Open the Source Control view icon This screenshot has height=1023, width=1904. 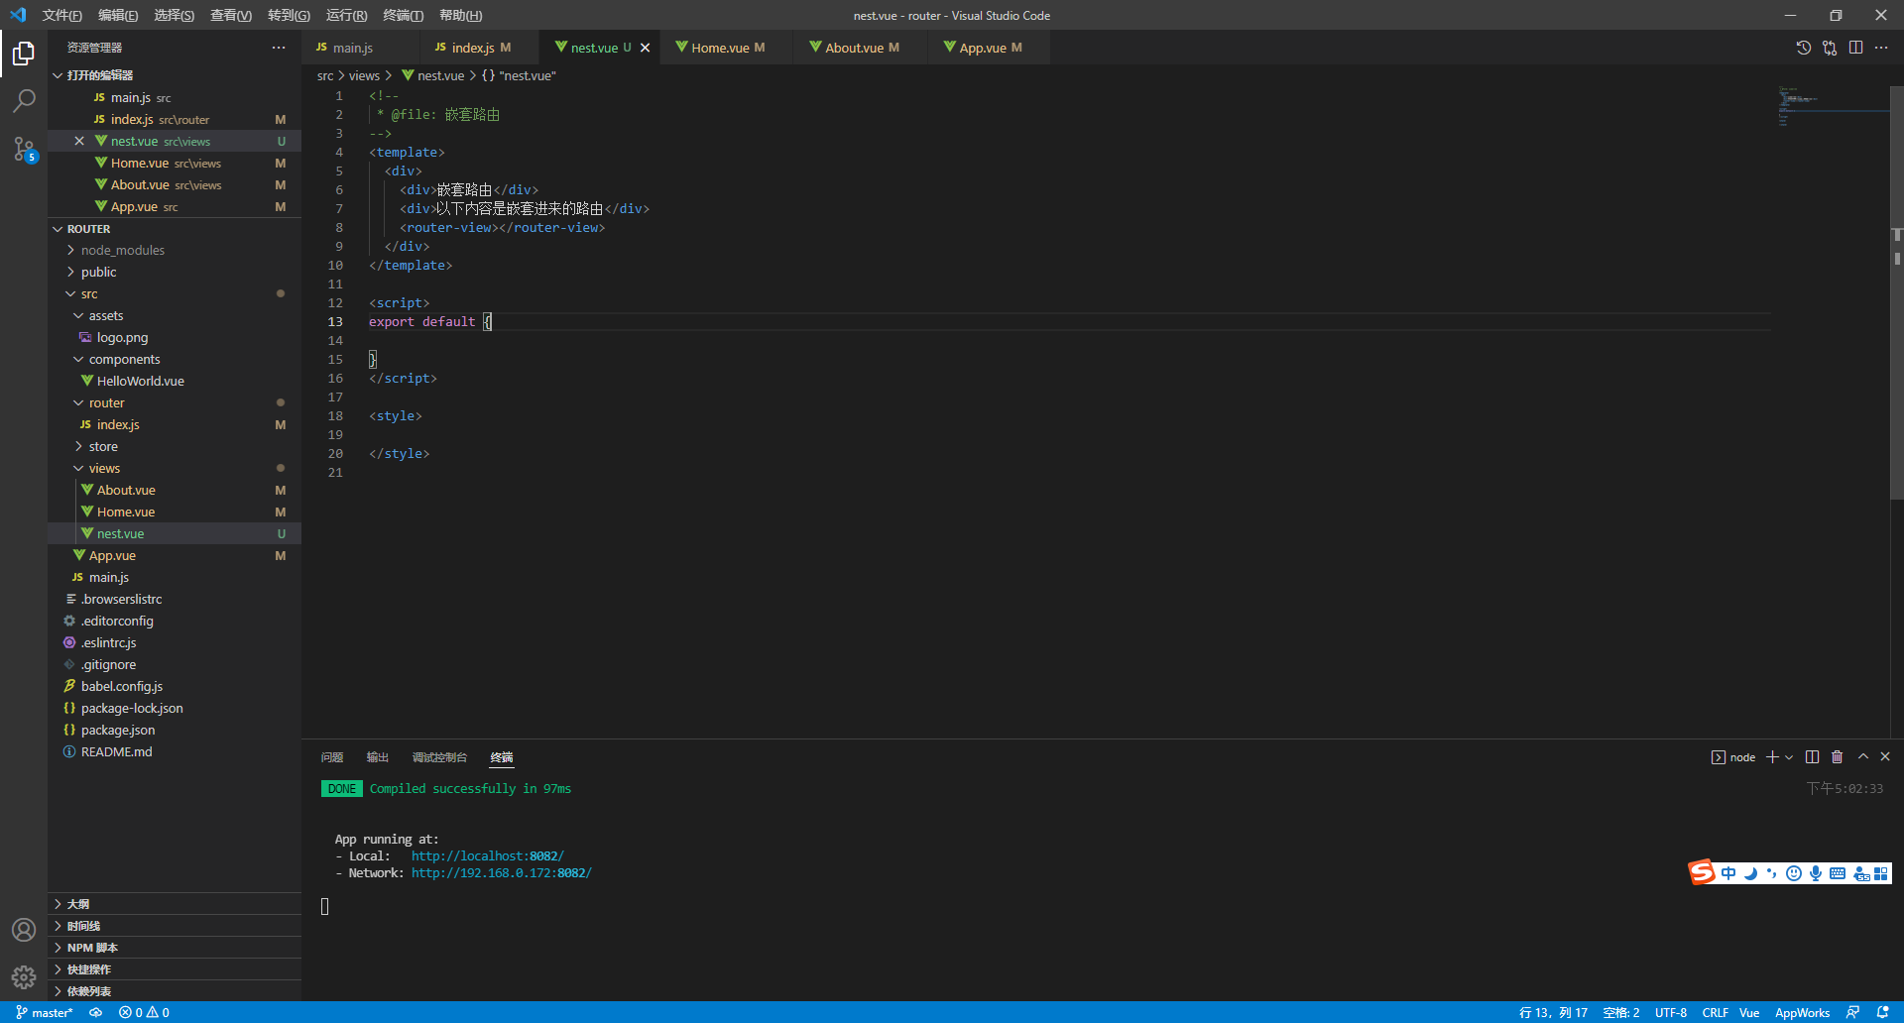24,149
